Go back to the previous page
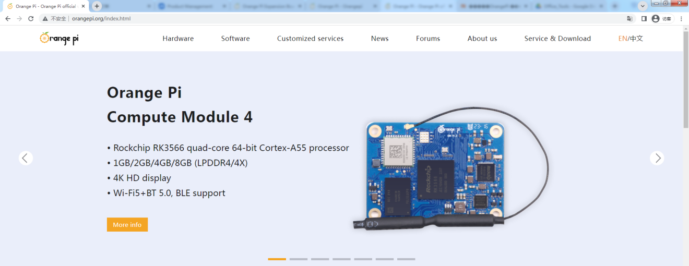 coord(8,19)
